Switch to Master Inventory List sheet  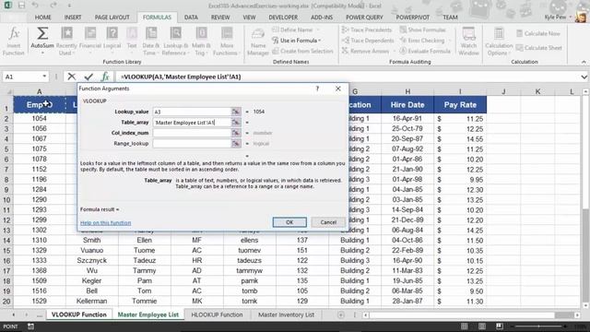click(286, 314)
